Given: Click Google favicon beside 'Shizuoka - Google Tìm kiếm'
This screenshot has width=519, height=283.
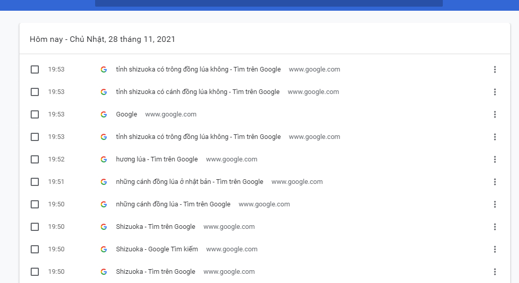Looking at the screenshot, I should click(104, 249).
